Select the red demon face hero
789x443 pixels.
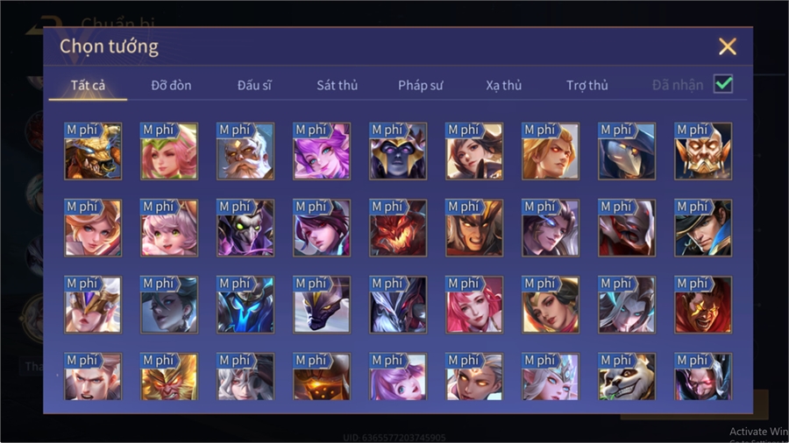click(398, 228)
